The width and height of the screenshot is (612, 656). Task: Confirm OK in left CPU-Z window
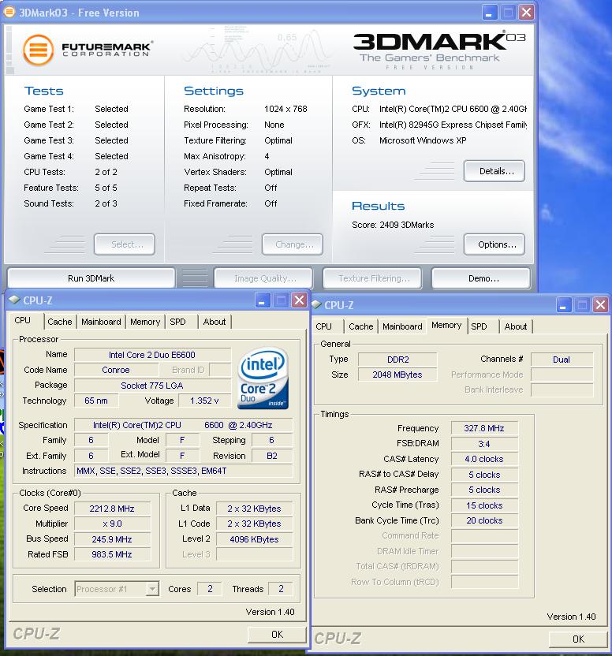277,635
